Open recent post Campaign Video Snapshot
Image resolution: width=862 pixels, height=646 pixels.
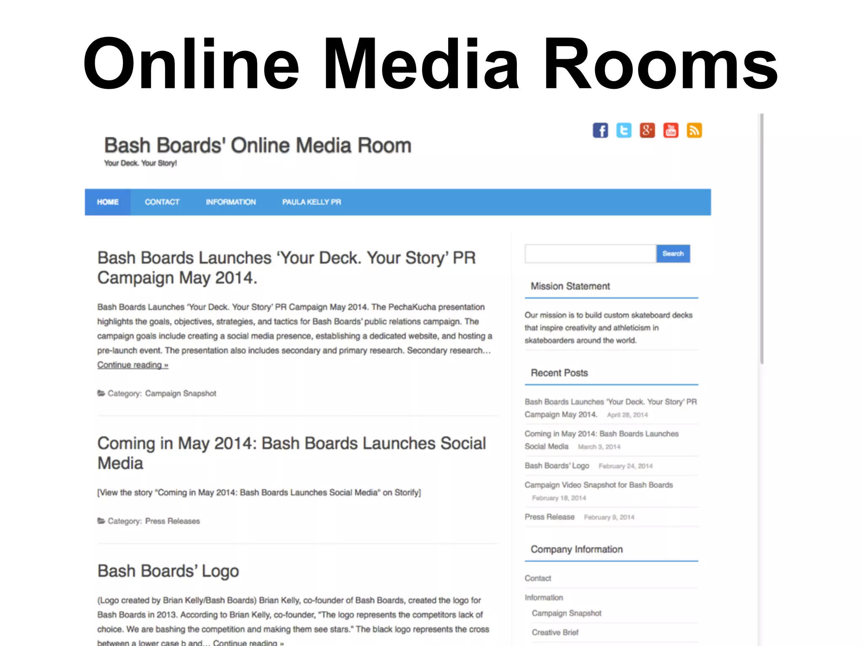point(599,485)
